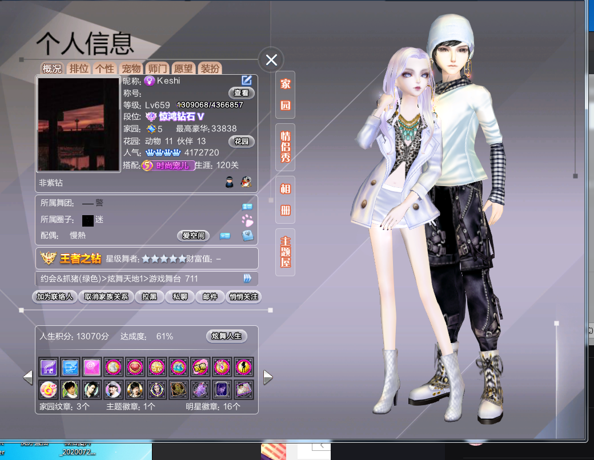Screen dimensions: 594x460
Task: Click the golden dragon emblem badge
Action: 178,390
